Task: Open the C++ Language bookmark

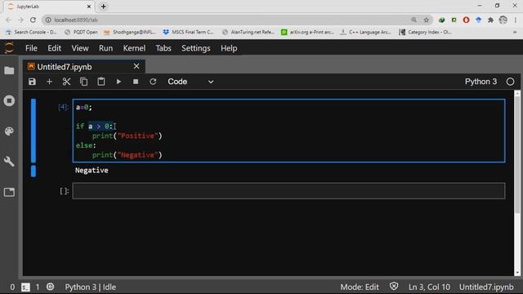Action: point(365,32)
